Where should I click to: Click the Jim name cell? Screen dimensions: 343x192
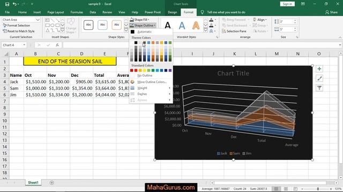17,95
